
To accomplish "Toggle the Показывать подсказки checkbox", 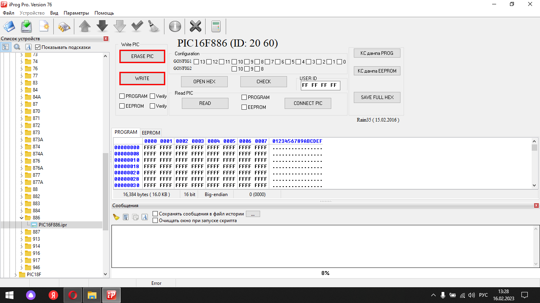I will (x=38, y=47).
